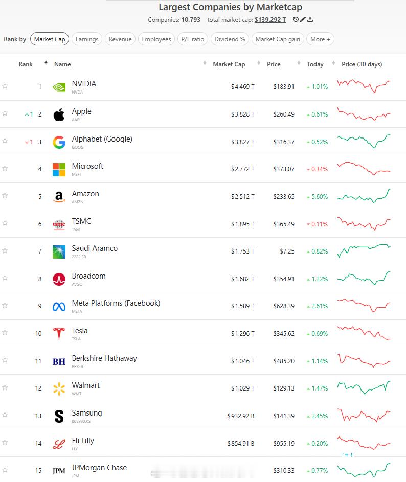Toggle favorite star for Microsoft row
This screenshot has width=406, height=482.
point(5,168)
